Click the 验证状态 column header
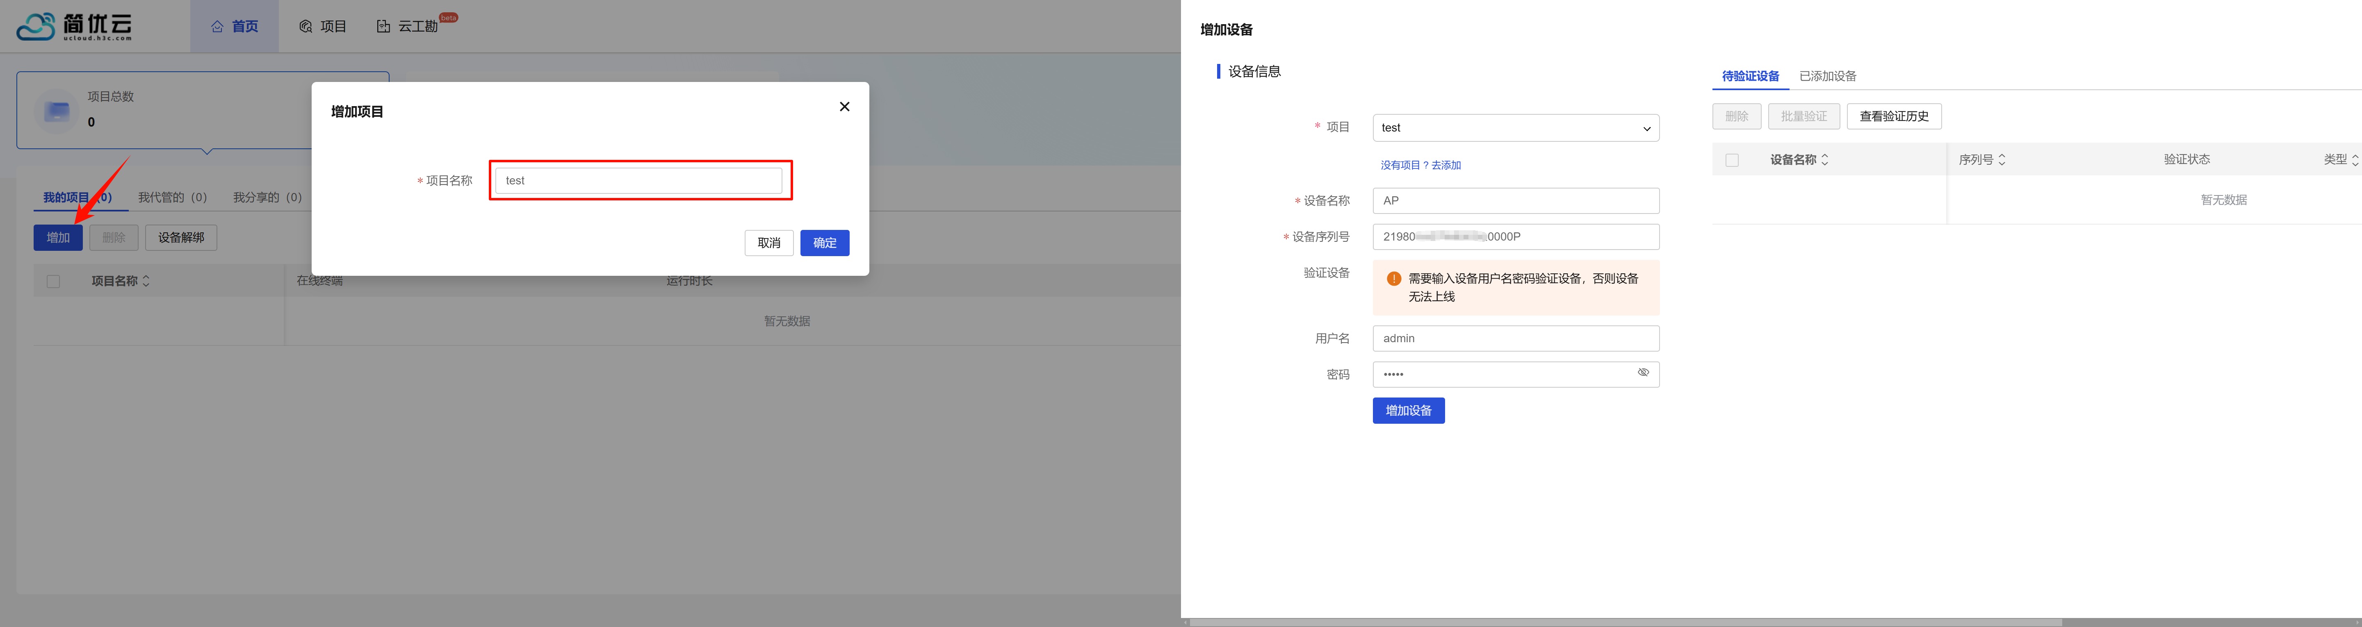Image resolution: width=2362 pixels, height=627 pixels. click(x=2187, y=159)
